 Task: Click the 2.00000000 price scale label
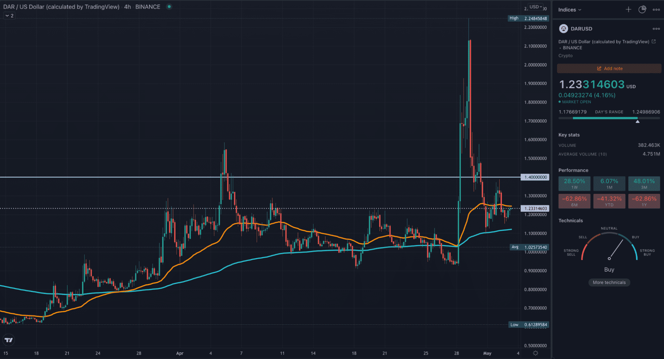[535, 65]
